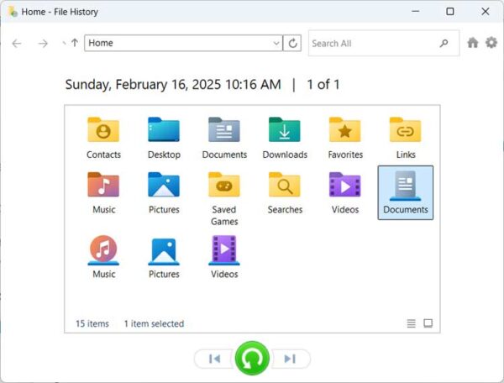Open the Contacts folder
This screenshot has width=504, height=383.
pos(103,138)
